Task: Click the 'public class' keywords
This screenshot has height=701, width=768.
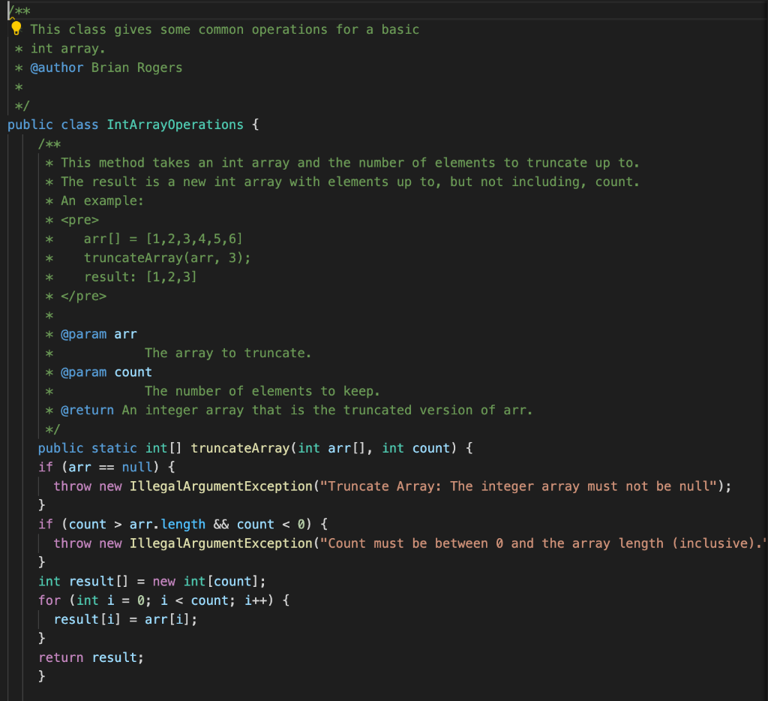Action: (53, 125)
